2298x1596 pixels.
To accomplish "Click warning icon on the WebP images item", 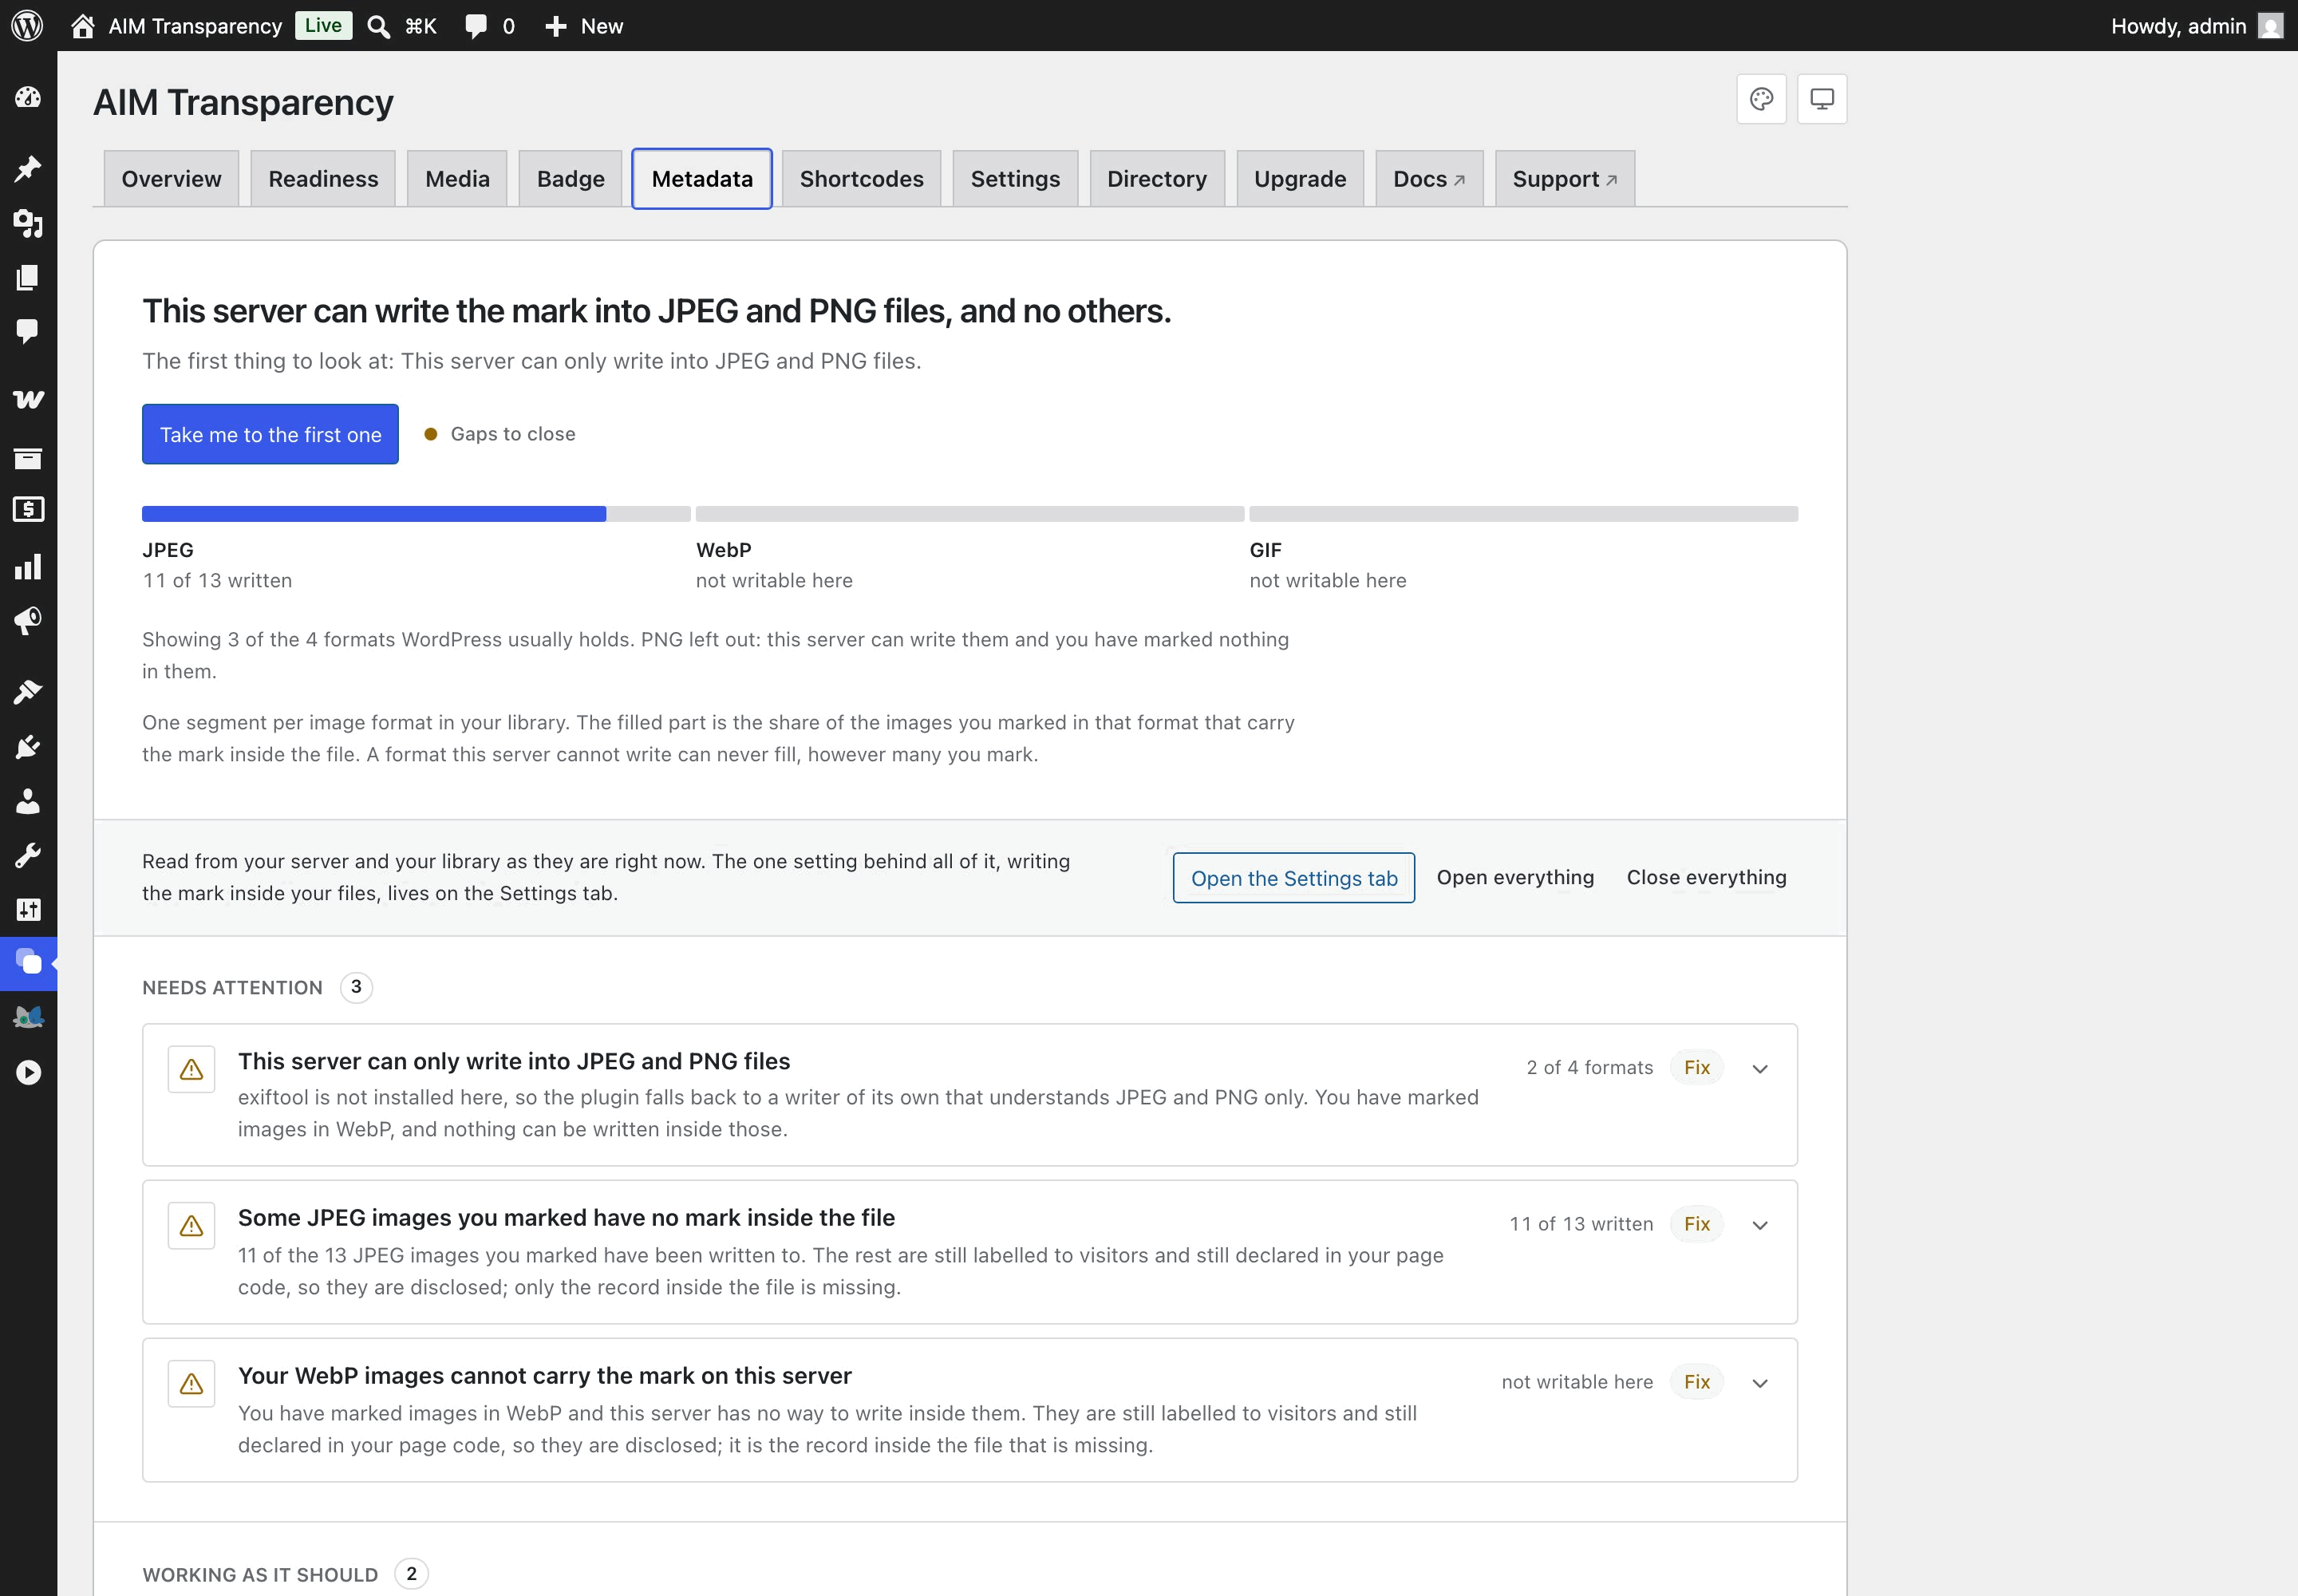I will click(x=191, y=1383).
